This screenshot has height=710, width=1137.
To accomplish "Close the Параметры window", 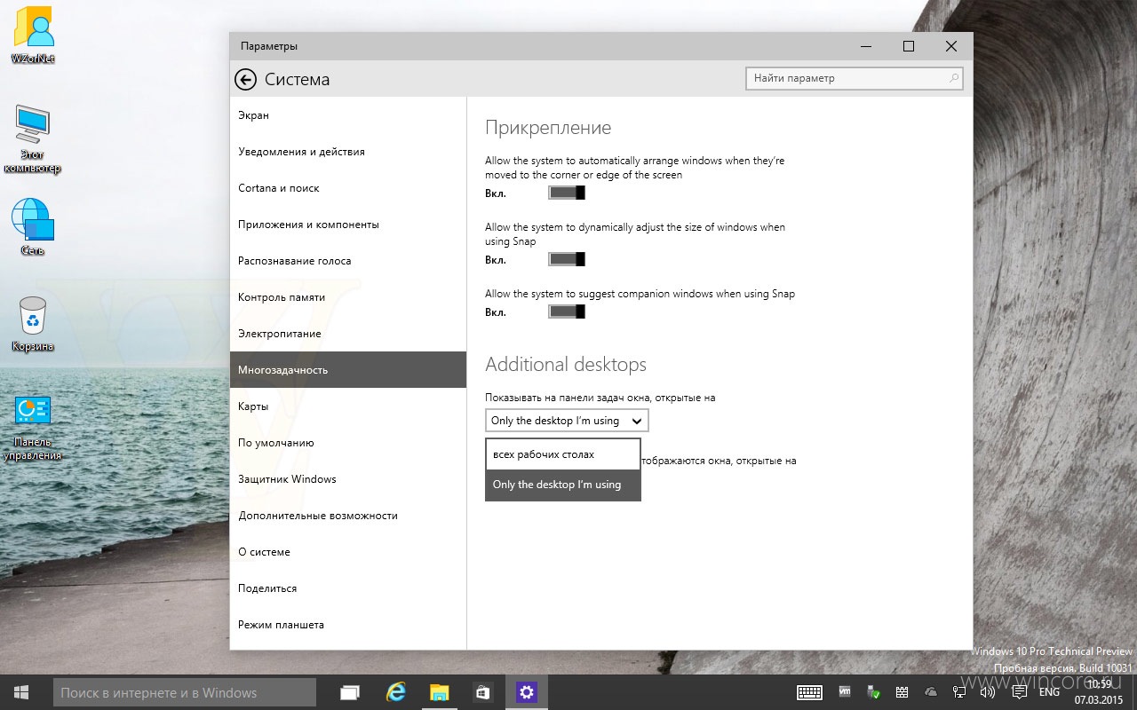I will 951,46.
